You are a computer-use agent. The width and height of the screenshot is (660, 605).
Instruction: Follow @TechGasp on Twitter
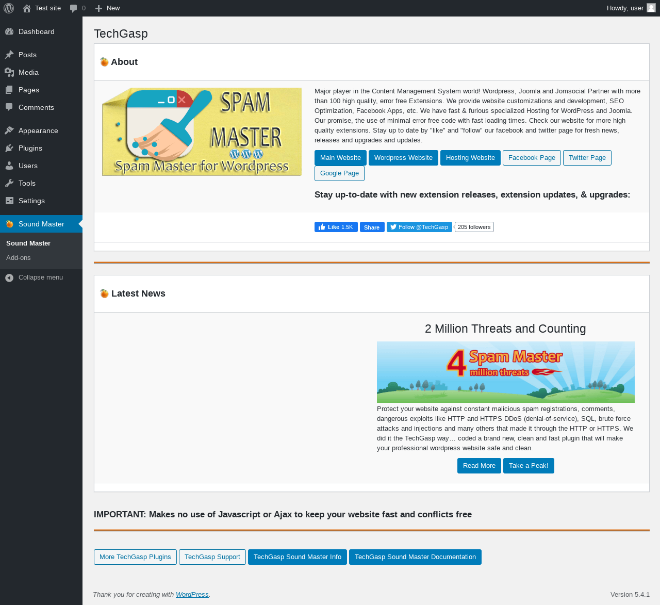(x=419, y=227)
